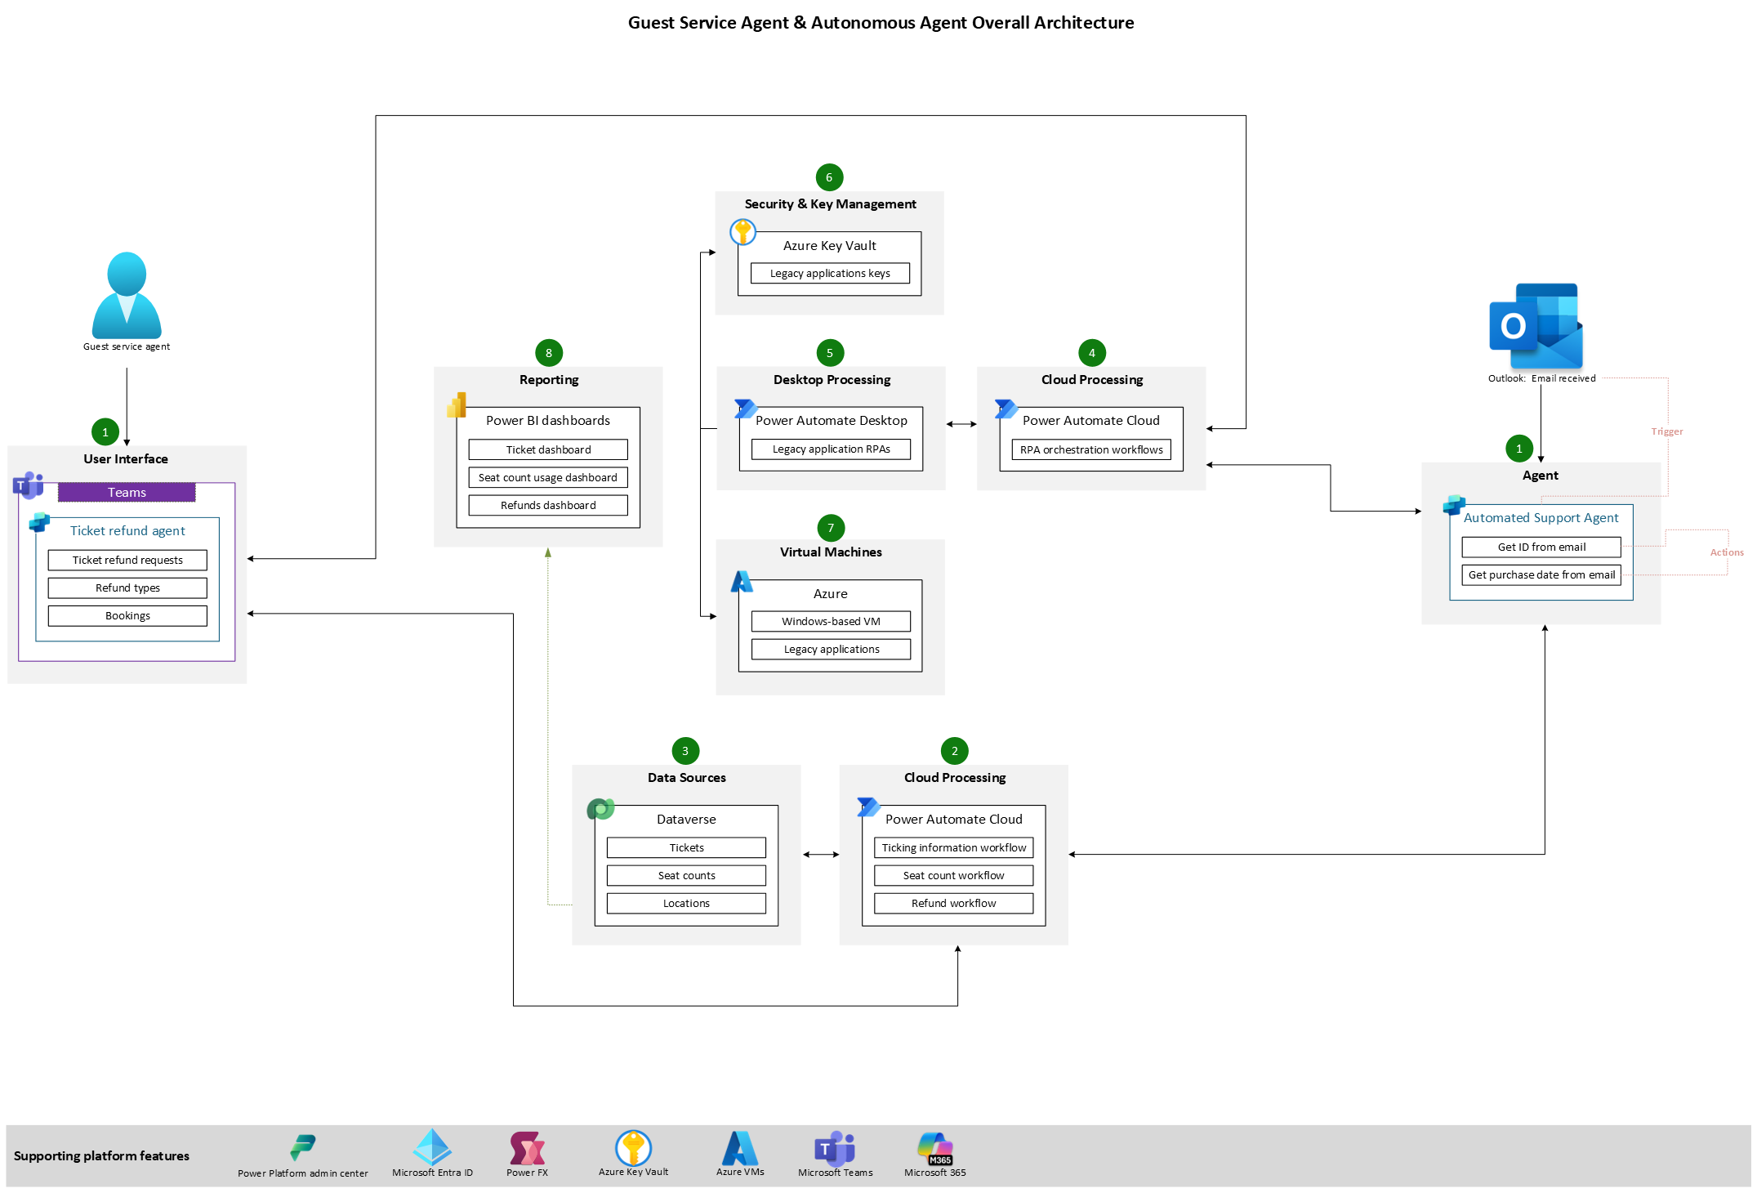This screenshot has height=1193, width=1757.
Task: Click the Power Automate Desktop label
Action: click(832, 420)
